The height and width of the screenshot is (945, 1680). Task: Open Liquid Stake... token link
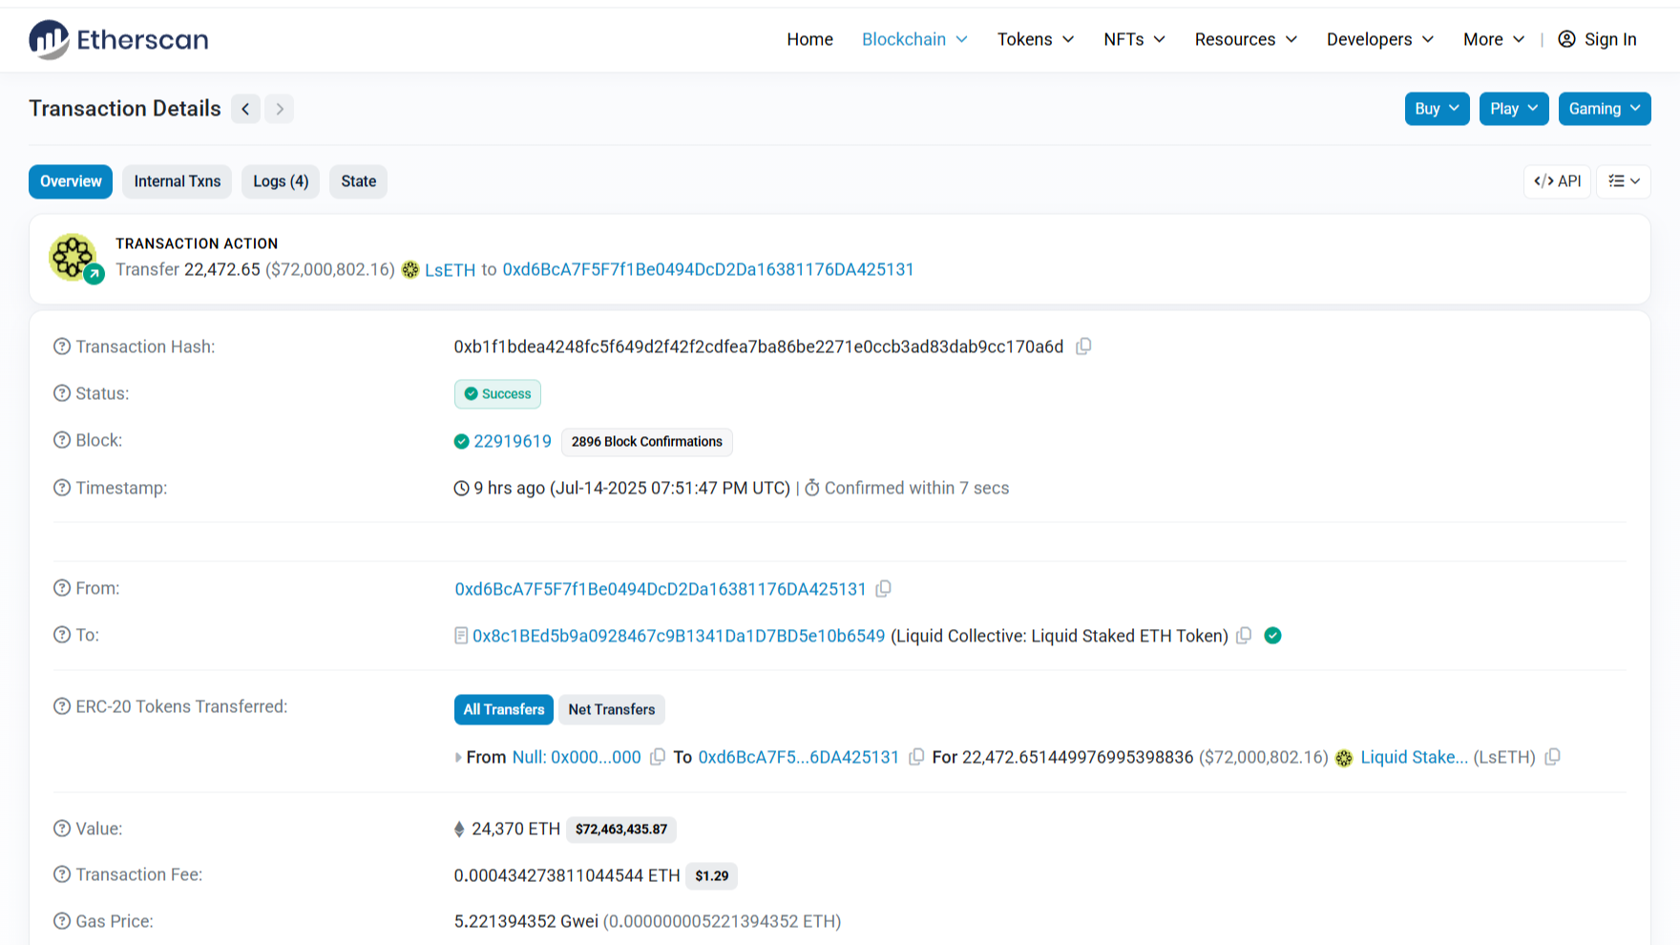(1415, 757)
